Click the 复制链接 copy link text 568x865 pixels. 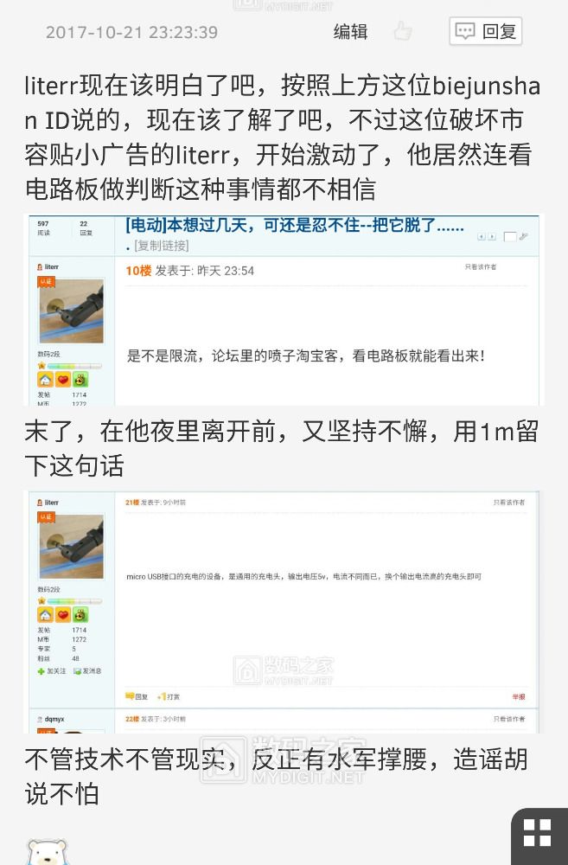click(162, 246)
